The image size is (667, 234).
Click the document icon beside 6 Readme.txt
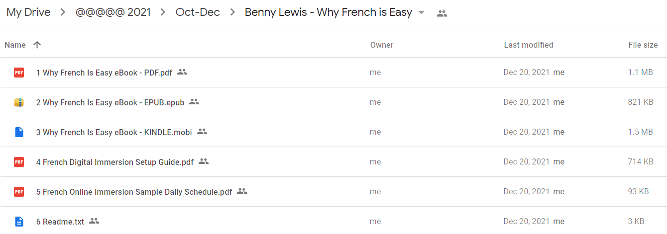coord(19,222)
